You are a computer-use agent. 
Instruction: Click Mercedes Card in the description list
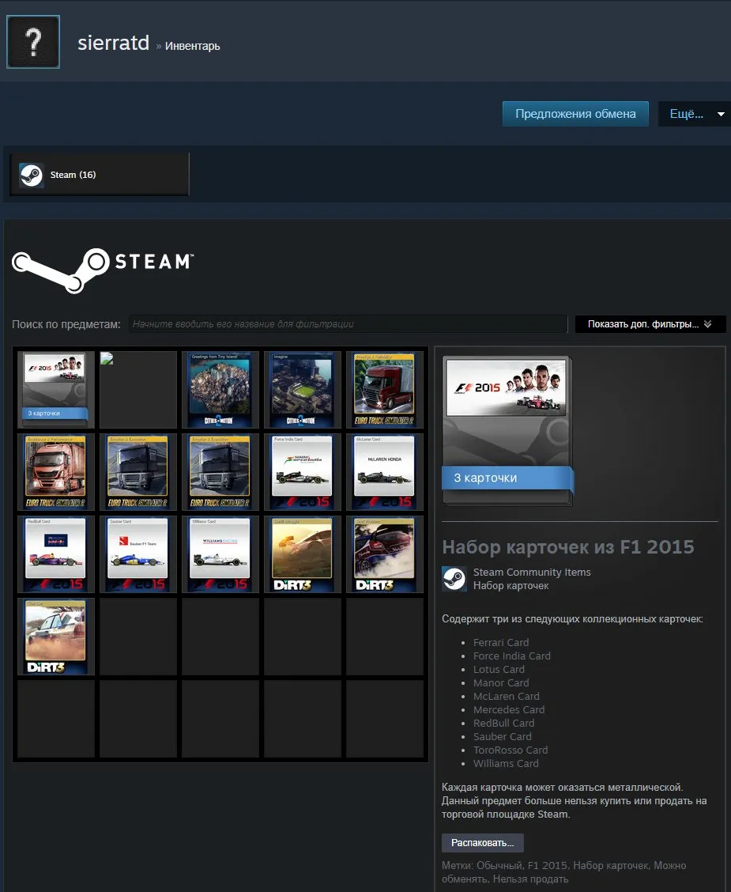click(x=509, y=709)
